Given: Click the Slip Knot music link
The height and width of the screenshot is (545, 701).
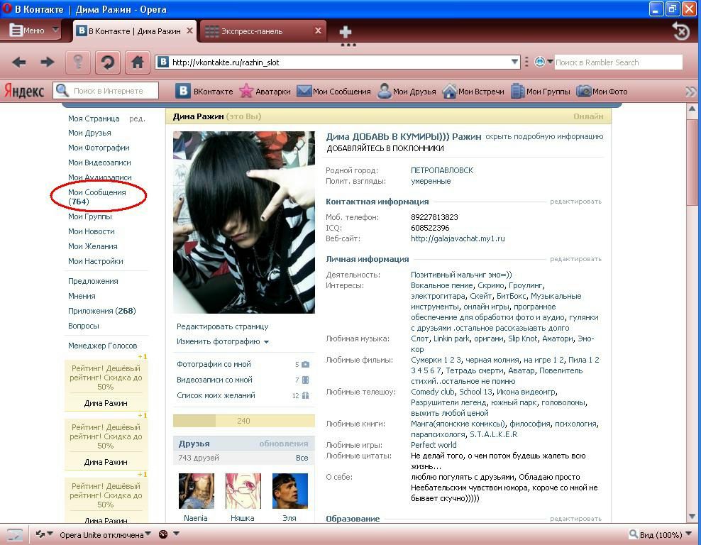Looking at the screenshot, I should click(x=523, y=338).
